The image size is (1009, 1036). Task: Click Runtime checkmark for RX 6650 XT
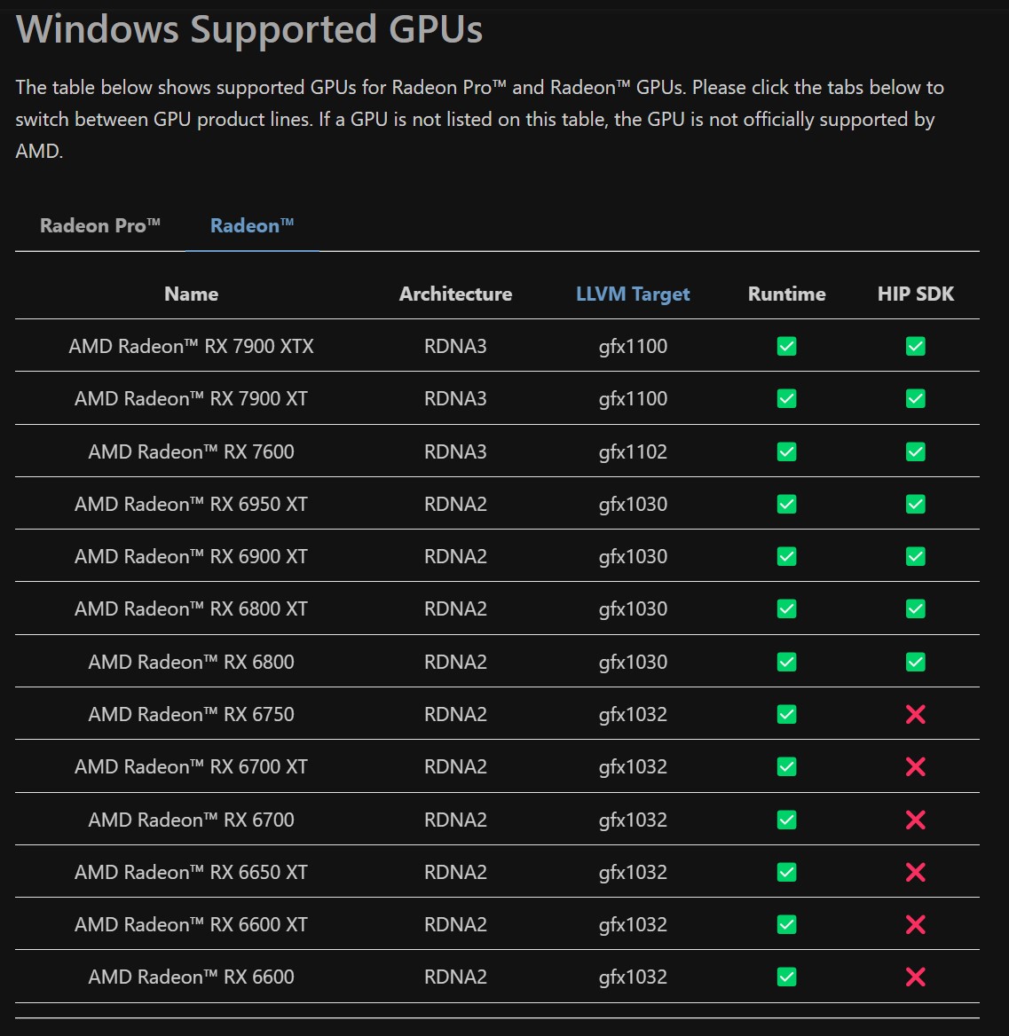[x=787, y=872]
